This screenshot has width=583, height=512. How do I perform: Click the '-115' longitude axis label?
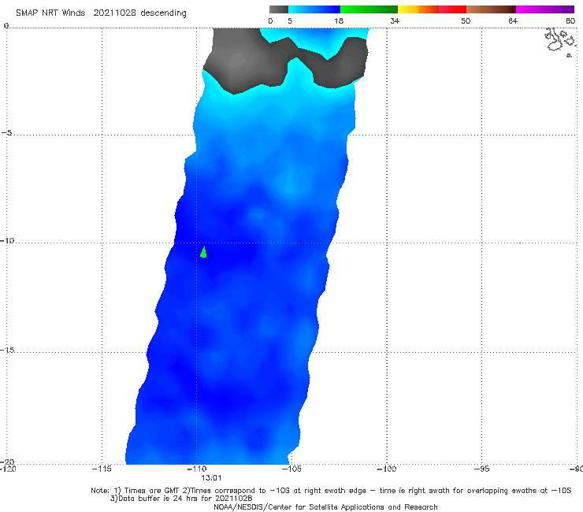(x=102, y=469)
